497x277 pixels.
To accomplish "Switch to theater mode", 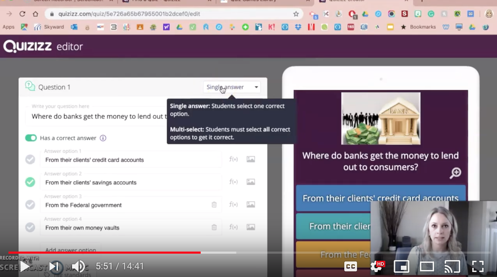I will click(x=427, y=266).
